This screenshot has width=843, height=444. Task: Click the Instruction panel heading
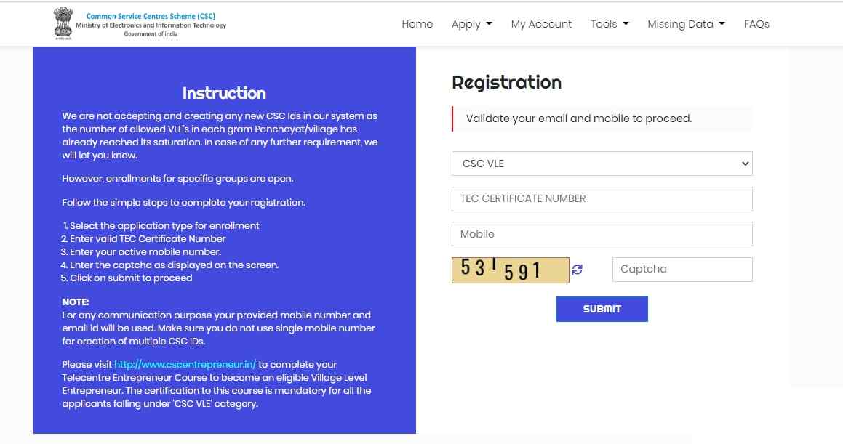224,93
